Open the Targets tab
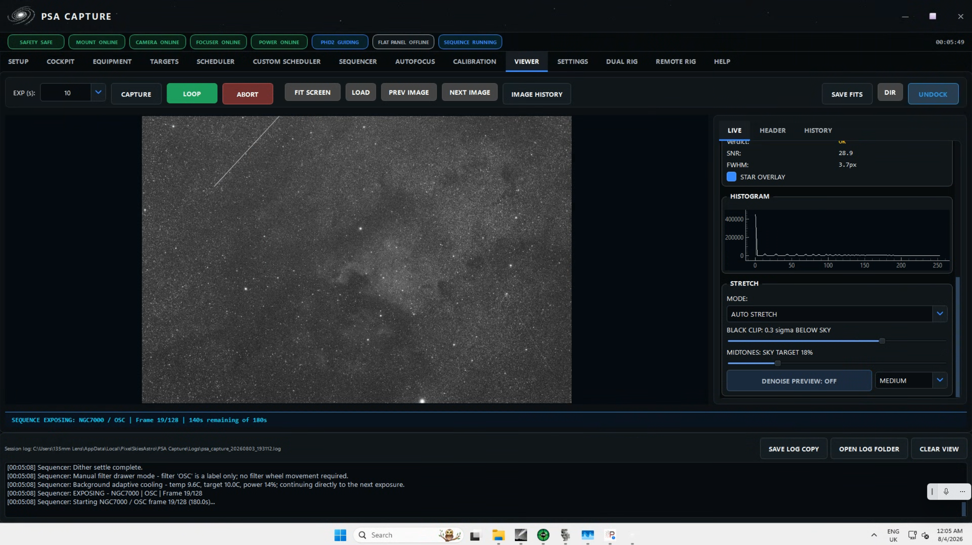The width and height of the screenshot is (972, 545). click(x=164, y=62)
